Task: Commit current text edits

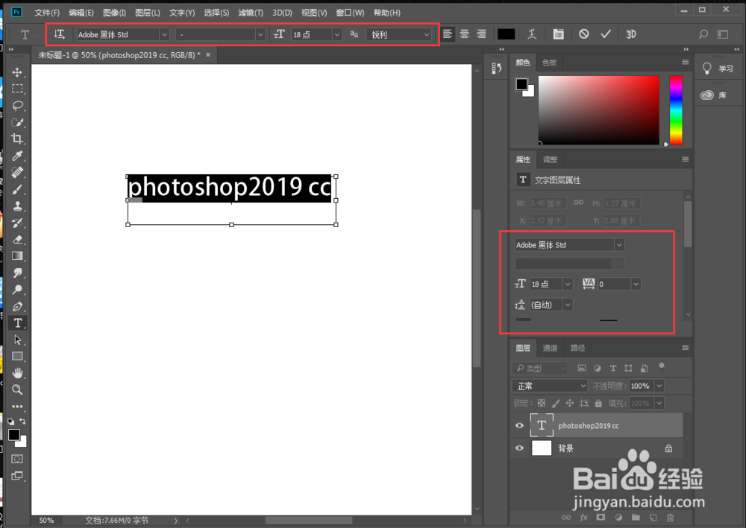Action: (x=605, y=34)
